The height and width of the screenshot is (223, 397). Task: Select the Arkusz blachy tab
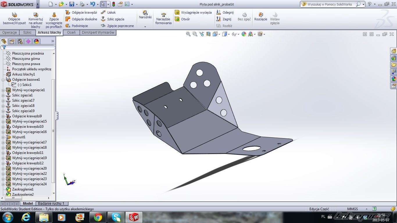tap(49, 33)
